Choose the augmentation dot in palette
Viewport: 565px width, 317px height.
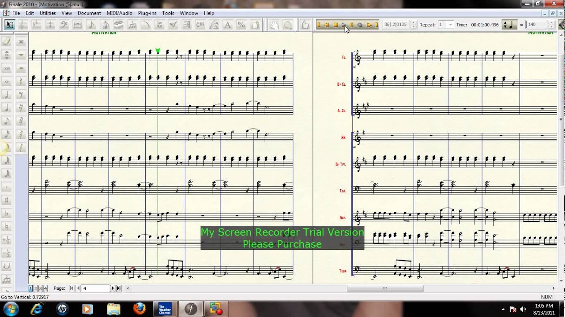pyautogui.click(x=7, y=187)
